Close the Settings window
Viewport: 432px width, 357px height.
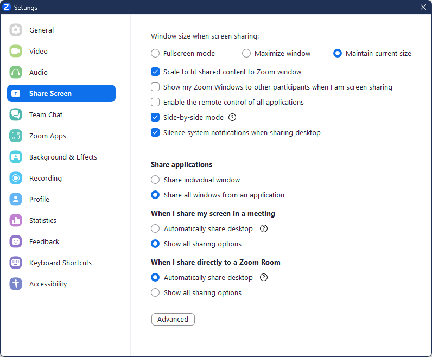pyautogui.click(x=423, y=7)
